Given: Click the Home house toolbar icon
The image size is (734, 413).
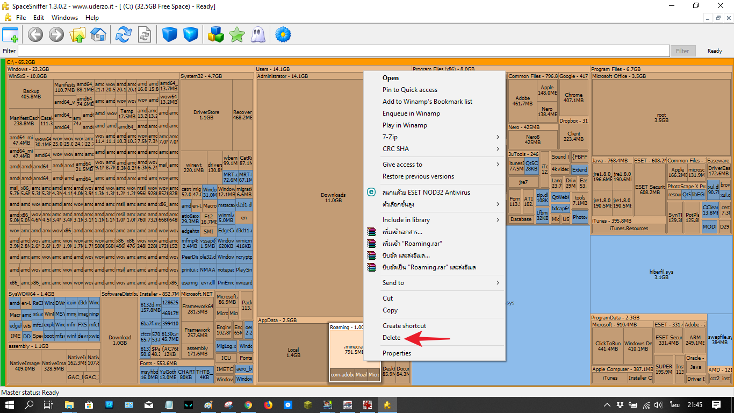Looking at the screenshot, I should (98, 35).
